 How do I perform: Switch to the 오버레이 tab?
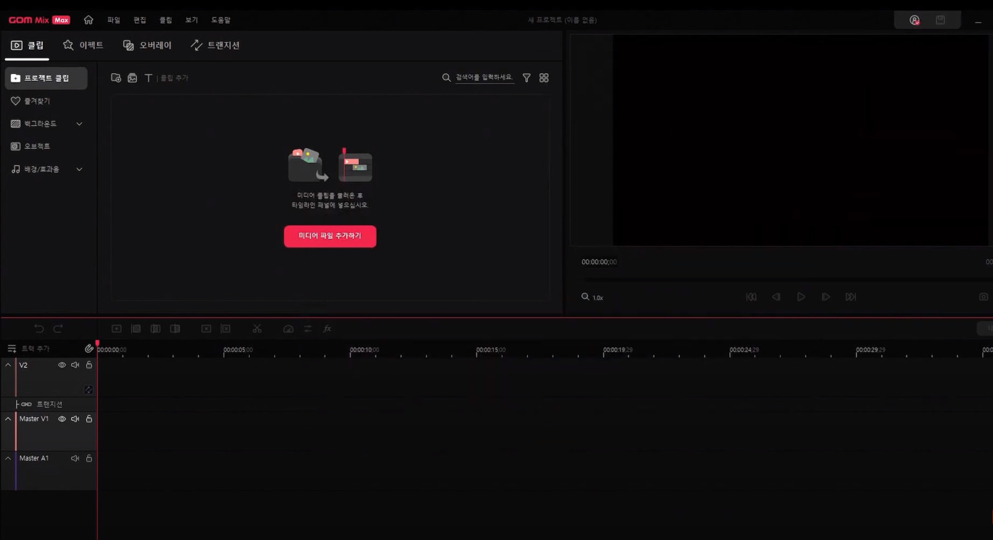(147, 45)
